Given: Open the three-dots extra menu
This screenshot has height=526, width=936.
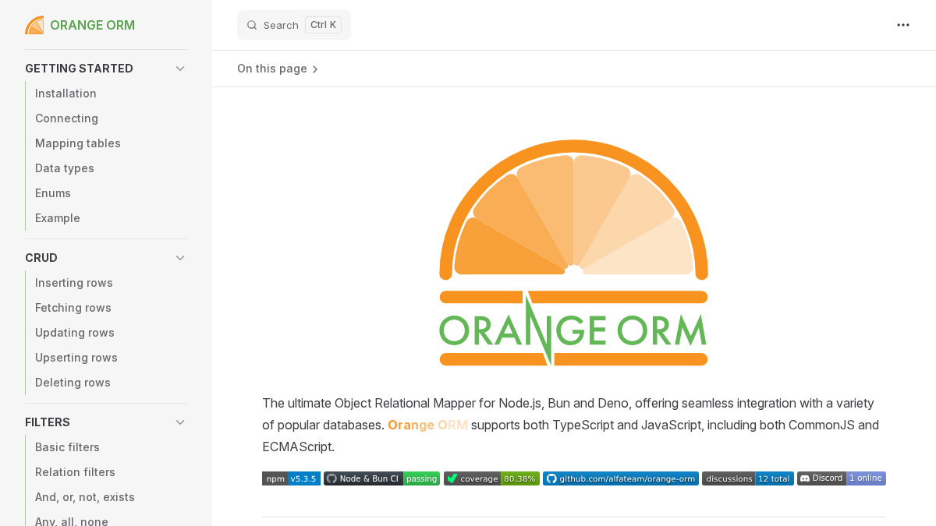Looking at the screenshot, I should (x=903, y=25).
